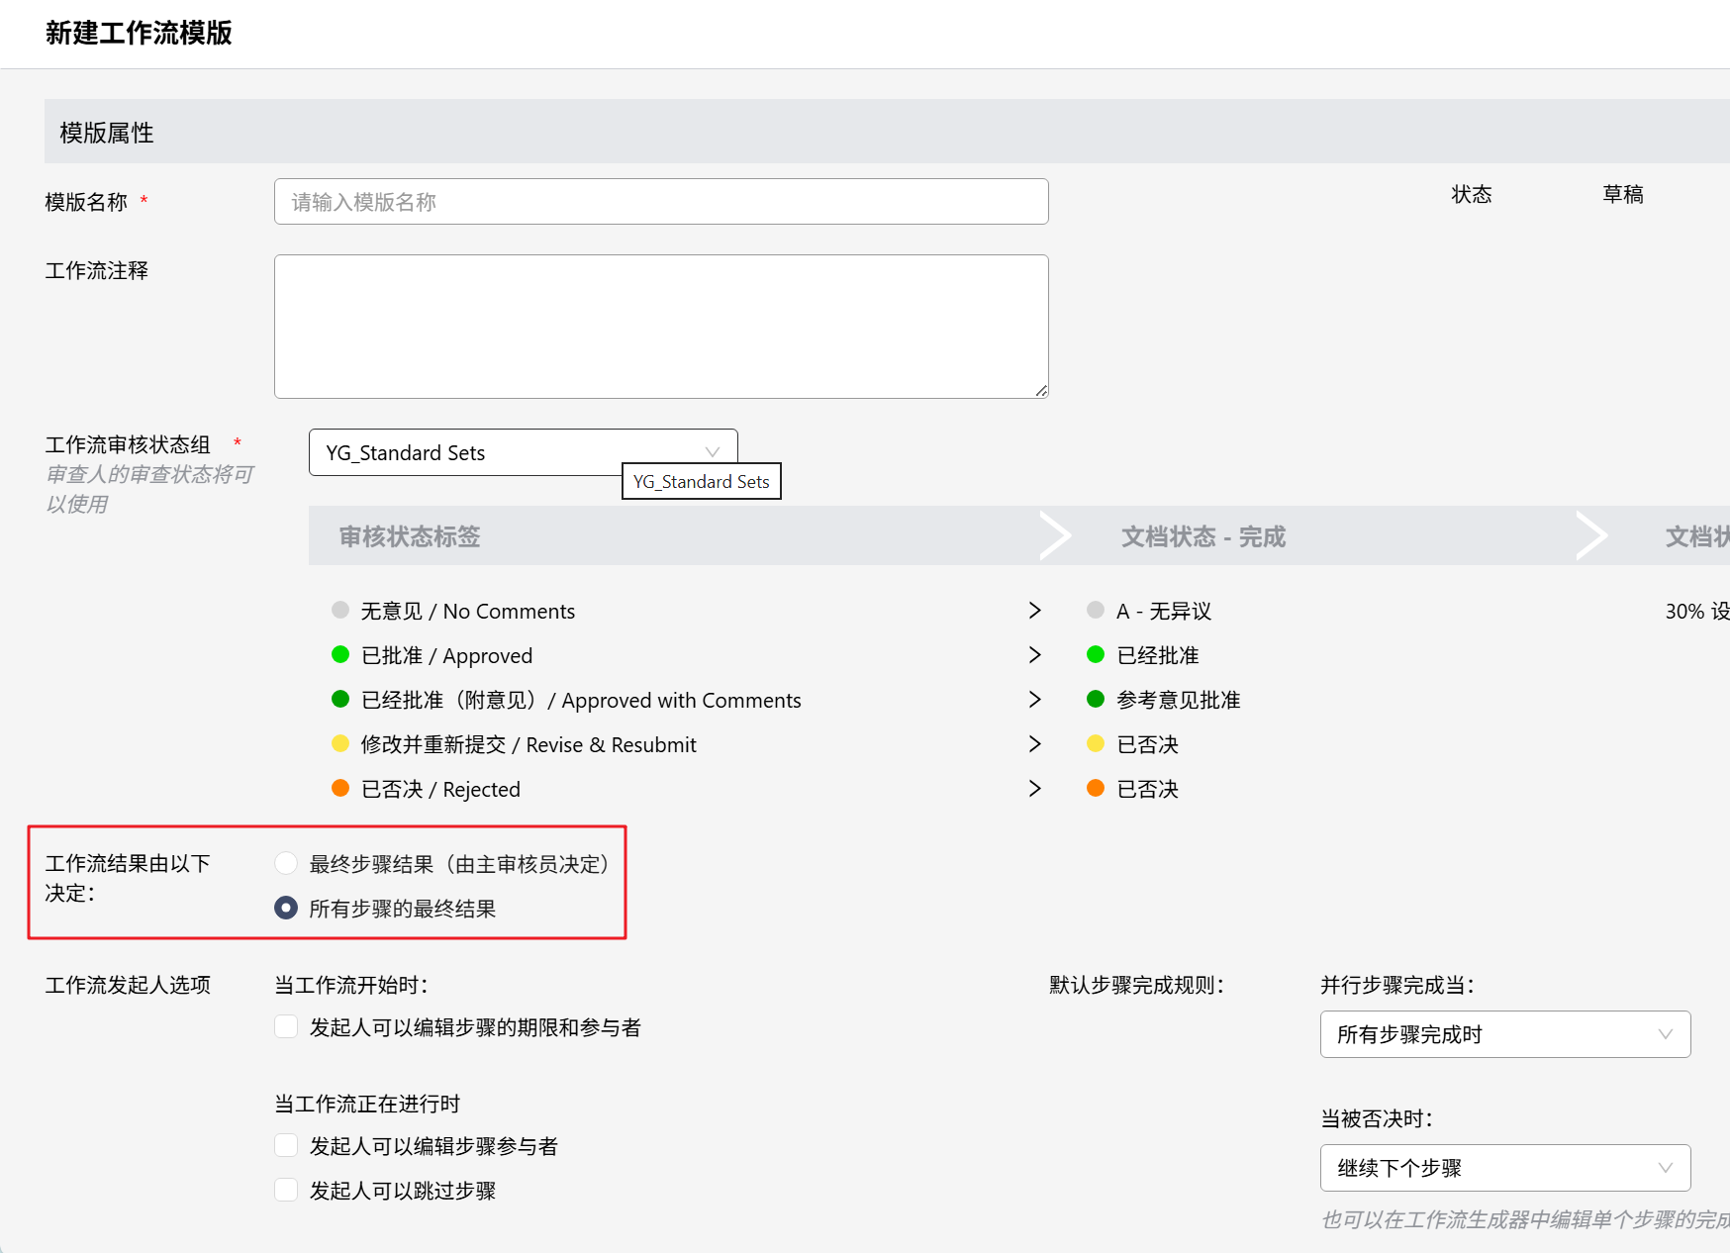The width and height of the screenshot is (1730, 1253).
Task: Tick the 发起人可以跳过步骤 checkbox
Action: [x=286, y=1190]
